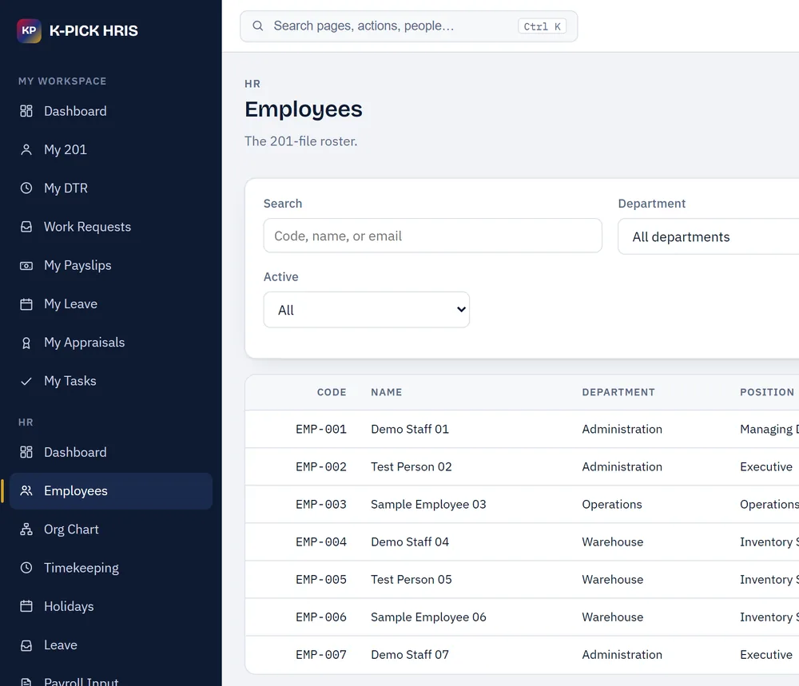Select employee code EMP-005

[321, 580]
